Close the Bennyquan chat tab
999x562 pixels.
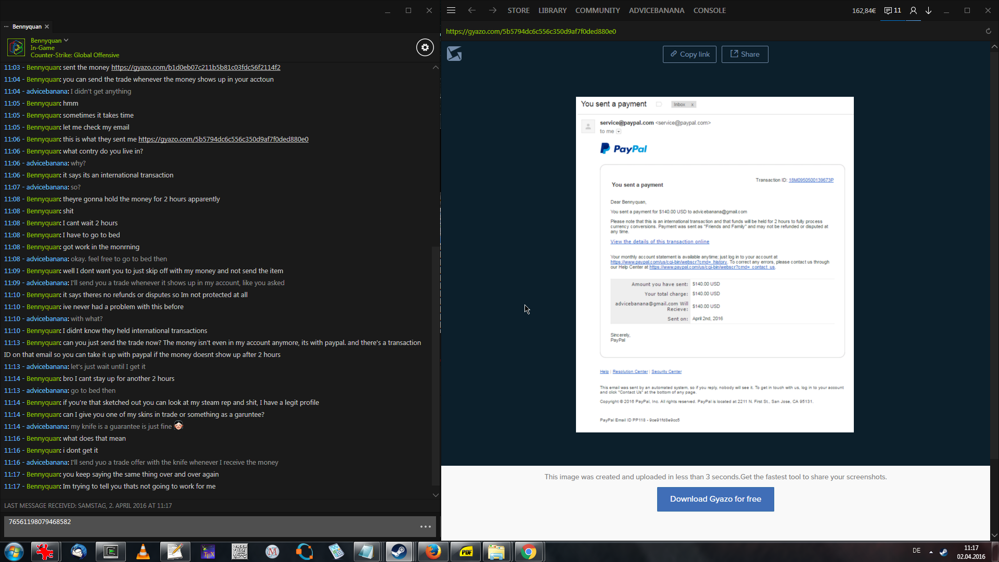click(x=47, y=27)
